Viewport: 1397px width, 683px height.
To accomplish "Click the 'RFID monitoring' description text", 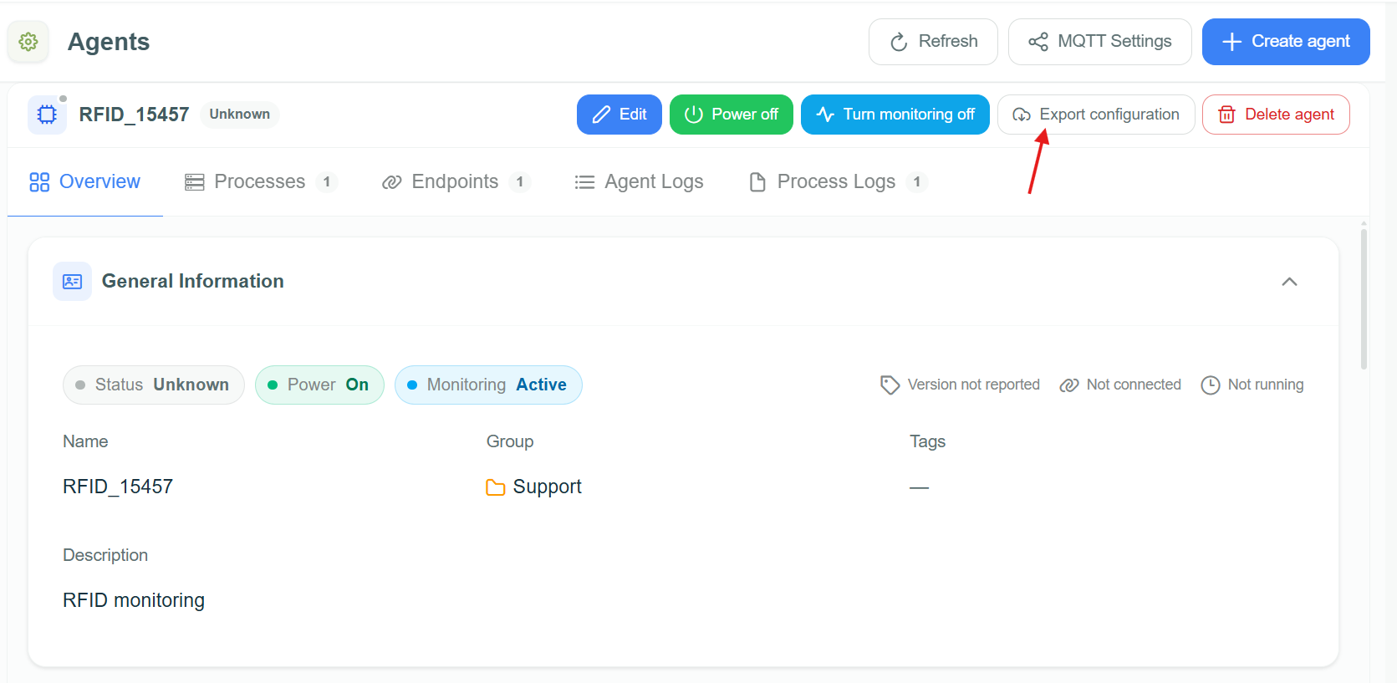I will click(x=134, y=601).
